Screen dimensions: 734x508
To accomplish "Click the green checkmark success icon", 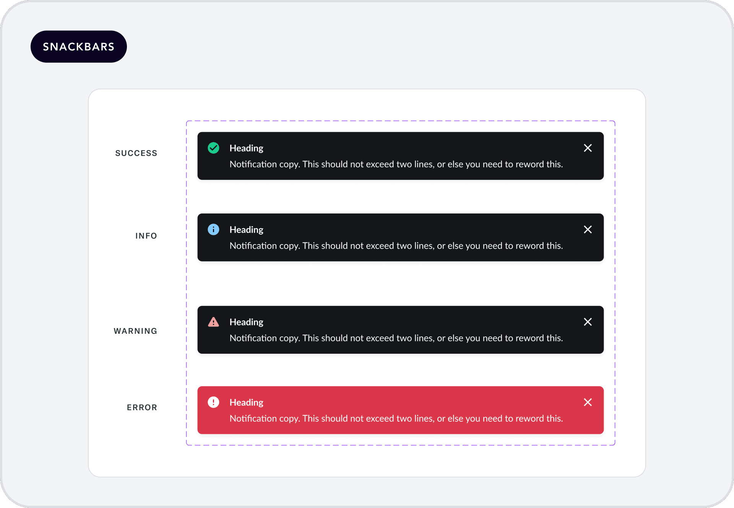I will (213, 148).
